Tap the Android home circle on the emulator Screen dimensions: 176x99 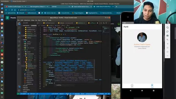[142, 90]
